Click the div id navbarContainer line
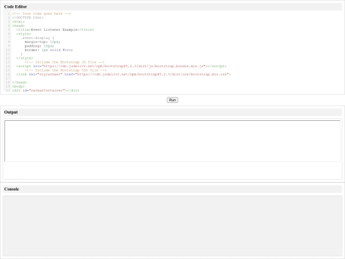Screen dimensions: 345x259 coord(46,90)
